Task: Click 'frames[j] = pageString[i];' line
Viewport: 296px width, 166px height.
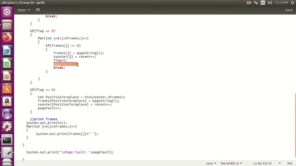Action: pyautogui.click(x=79, y=53)
